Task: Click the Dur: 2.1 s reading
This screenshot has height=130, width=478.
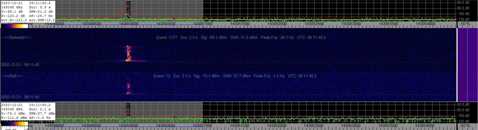Action: (40, 109)
